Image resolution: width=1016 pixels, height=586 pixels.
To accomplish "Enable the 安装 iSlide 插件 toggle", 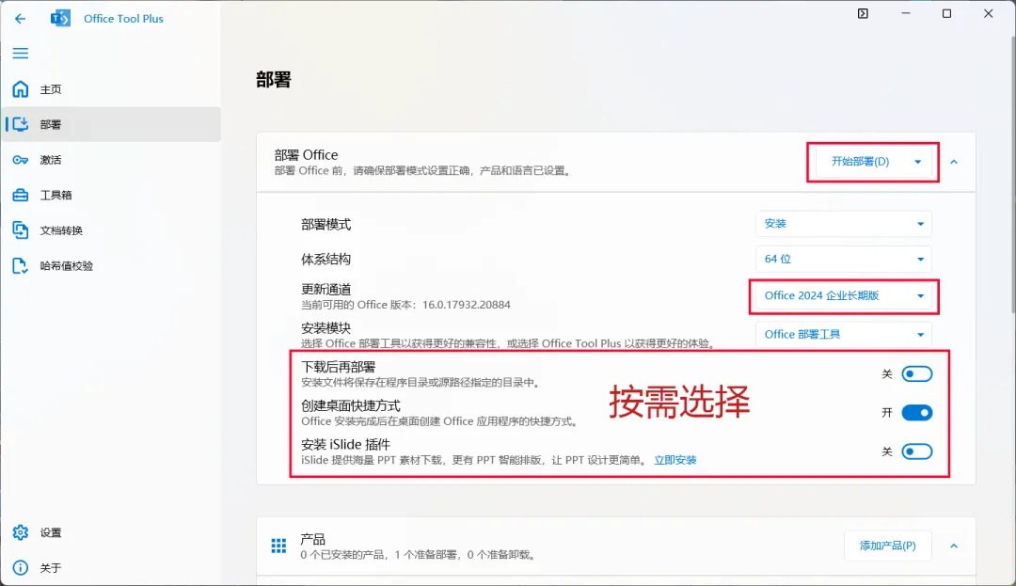I will [x=917, y=452].
